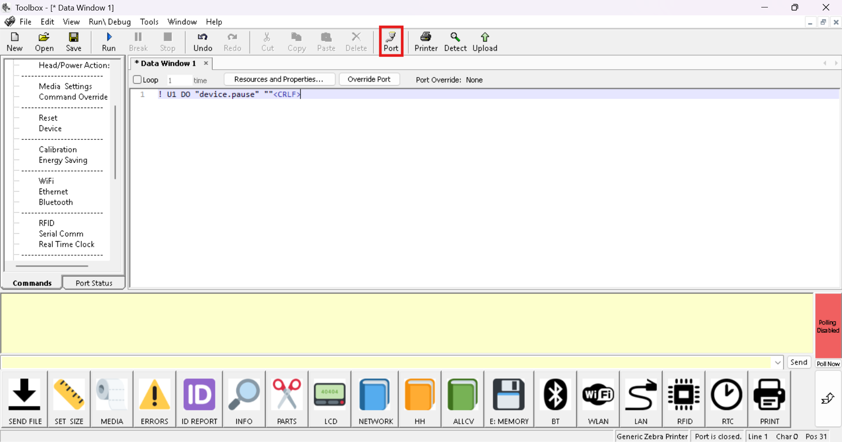This screenshot has width=842, height=442.
Task: Open the Run\Debug menu
Action: pyautogui.click(x=110, y=21)
